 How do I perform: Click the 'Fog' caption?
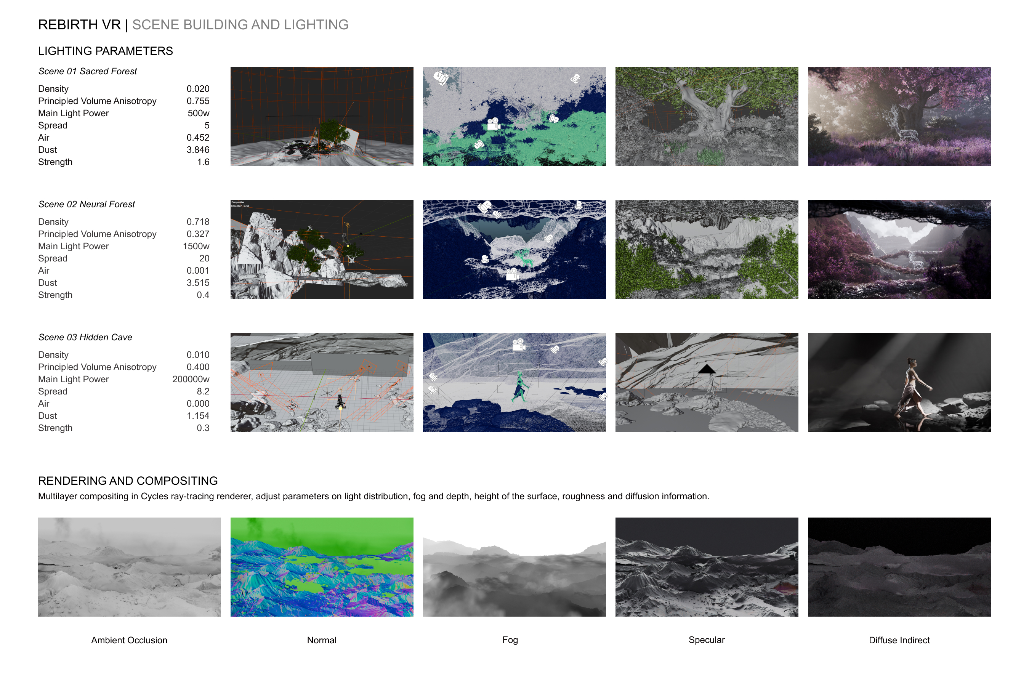(510, 640)
